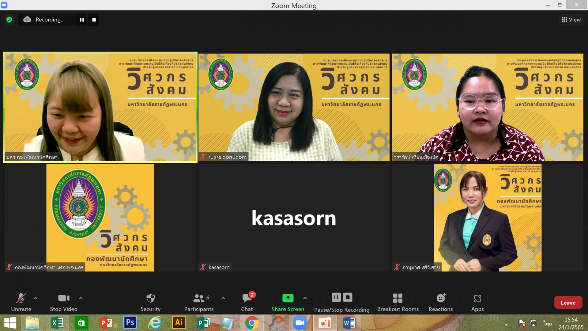
Task: Click the kasasorn name label at tile corner
Action: [x=219, y=267]
